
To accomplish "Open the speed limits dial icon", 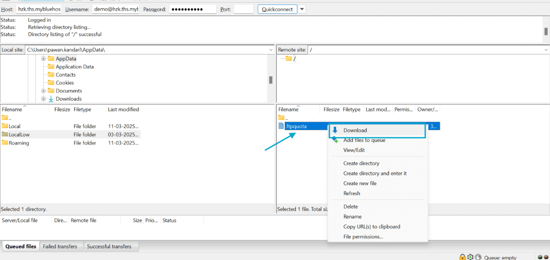I will tap(478, 257).
